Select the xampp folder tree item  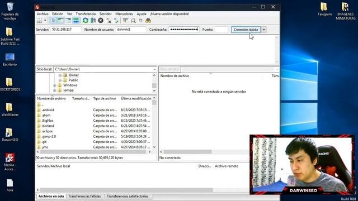[x=68, y=90]
